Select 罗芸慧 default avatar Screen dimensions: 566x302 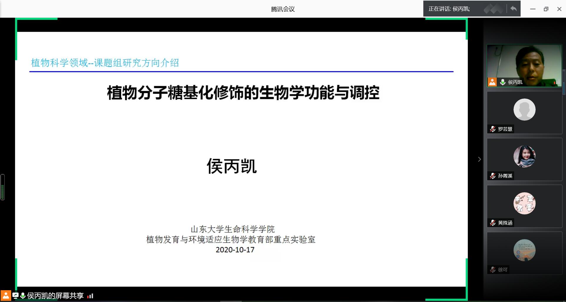click(524, 109)
